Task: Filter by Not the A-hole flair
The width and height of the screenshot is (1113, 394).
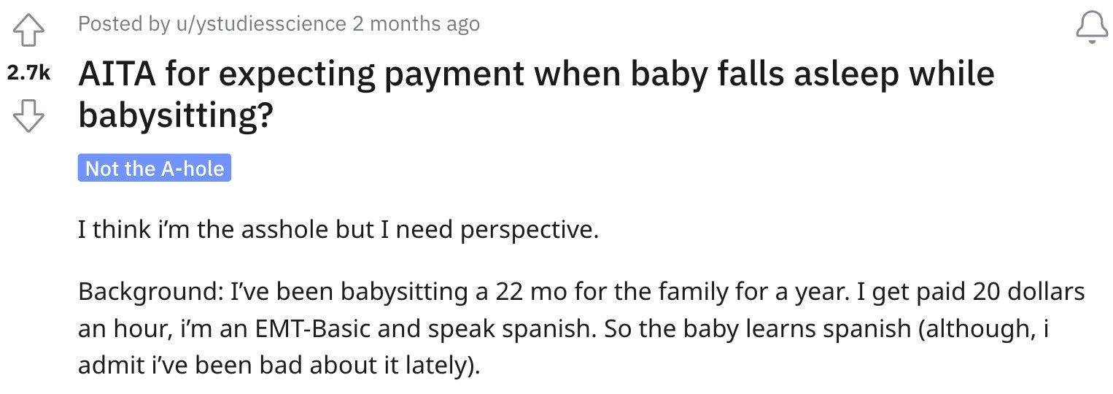Action: 155,169
